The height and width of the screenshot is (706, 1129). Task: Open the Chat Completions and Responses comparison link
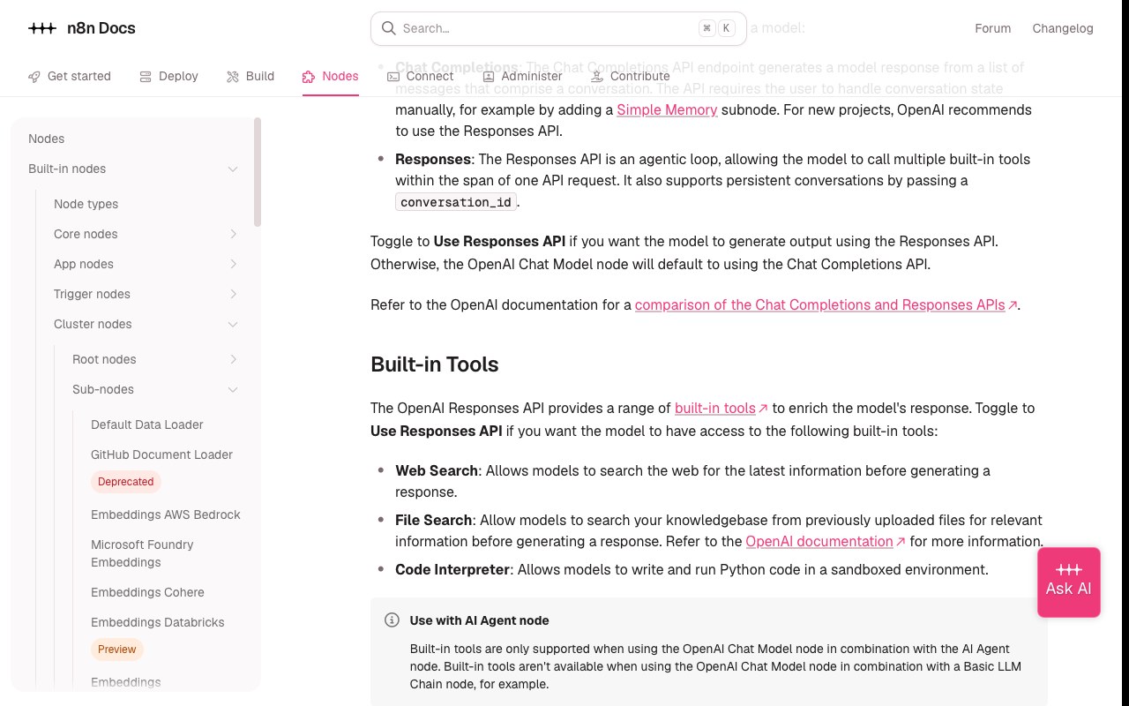tap(826, 304)
